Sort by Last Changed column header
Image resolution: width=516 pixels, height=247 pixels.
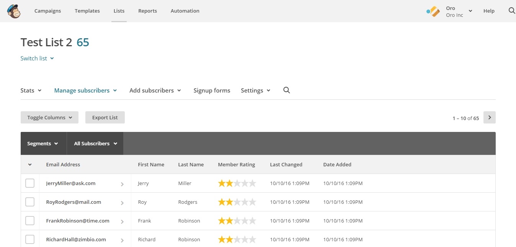click(x=286, y=164)
